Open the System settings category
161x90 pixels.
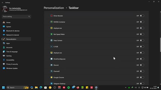[x=16, y=27]
